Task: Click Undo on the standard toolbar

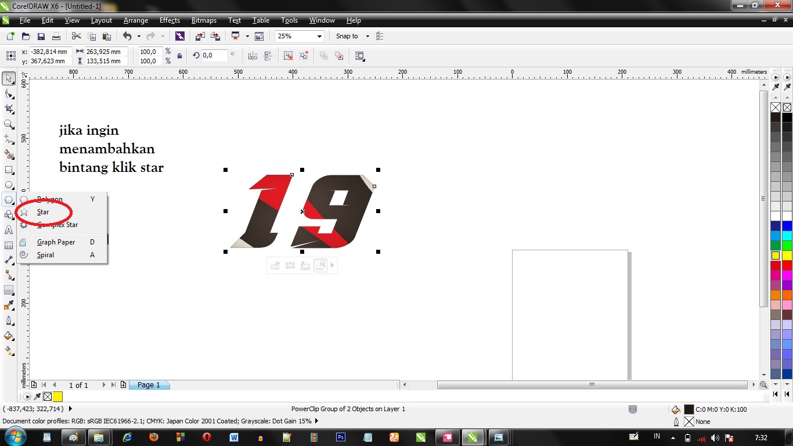Action: click(127, 36)
